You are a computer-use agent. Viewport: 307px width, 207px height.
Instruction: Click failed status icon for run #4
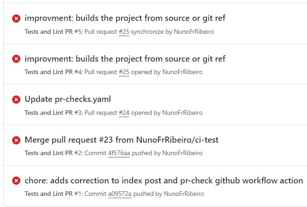click(16, 59)
